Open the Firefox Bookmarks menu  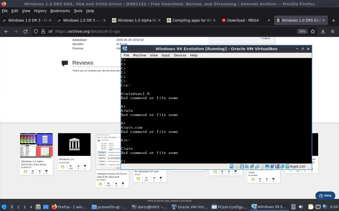60,11
